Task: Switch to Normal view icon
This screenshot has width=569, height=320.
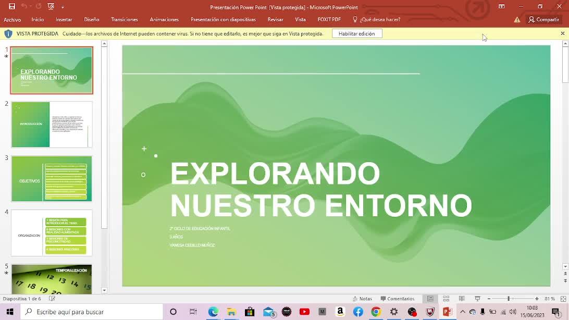Action: [430, 299]
